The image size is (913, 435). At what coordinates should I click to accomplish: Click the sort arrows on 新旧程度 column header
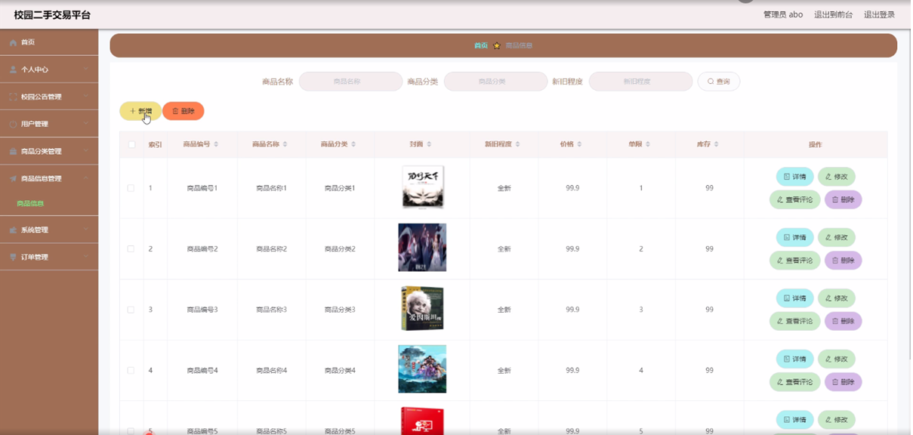click(517, 144)
